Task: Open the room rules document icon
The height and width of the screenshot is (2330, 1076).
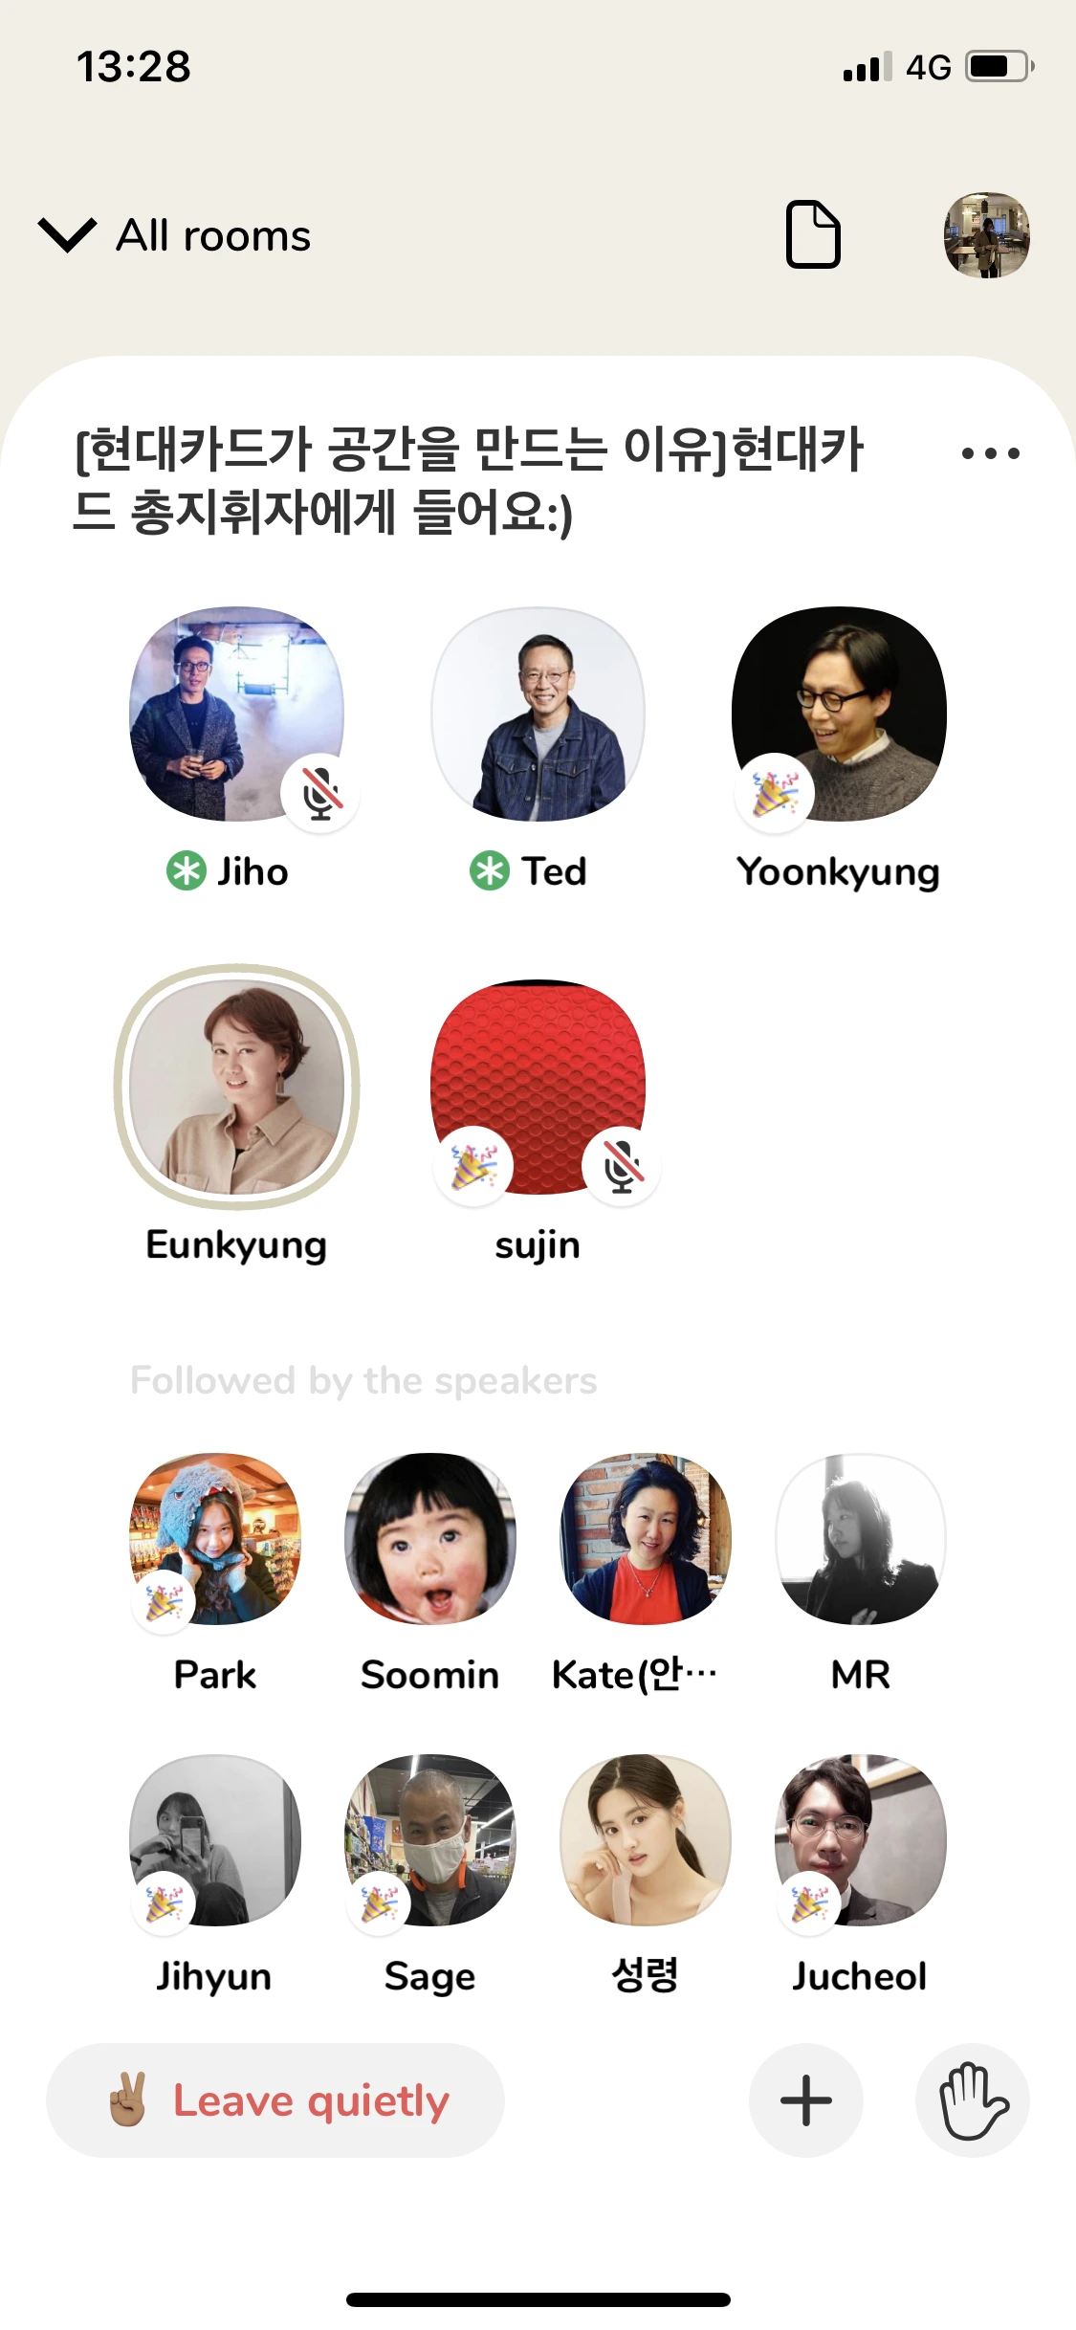Action: coord(813,234)
